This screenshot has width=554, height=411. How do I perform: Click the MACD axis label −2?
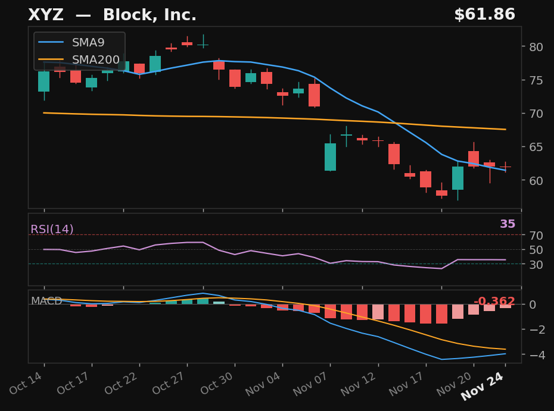click(x=537, y=330)
